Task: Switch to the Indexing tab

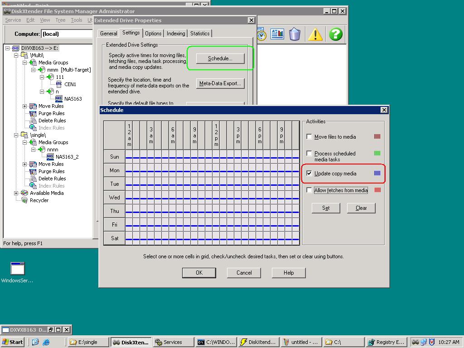Action: click(x=176, y=34)
